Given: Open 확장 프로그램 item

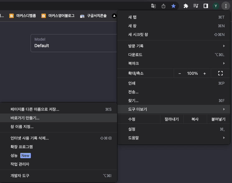Looking at the screenshot, I should (59, 147).
